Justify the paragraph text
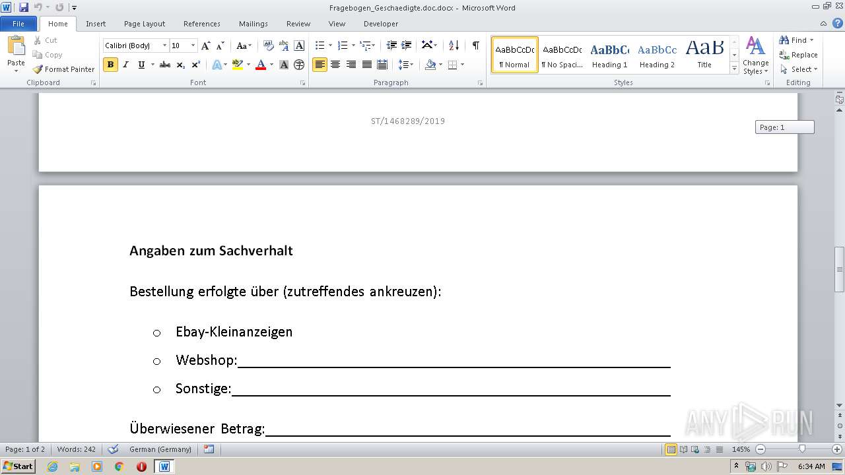Screen dimensions: 845x475 [x=367, y=65]
